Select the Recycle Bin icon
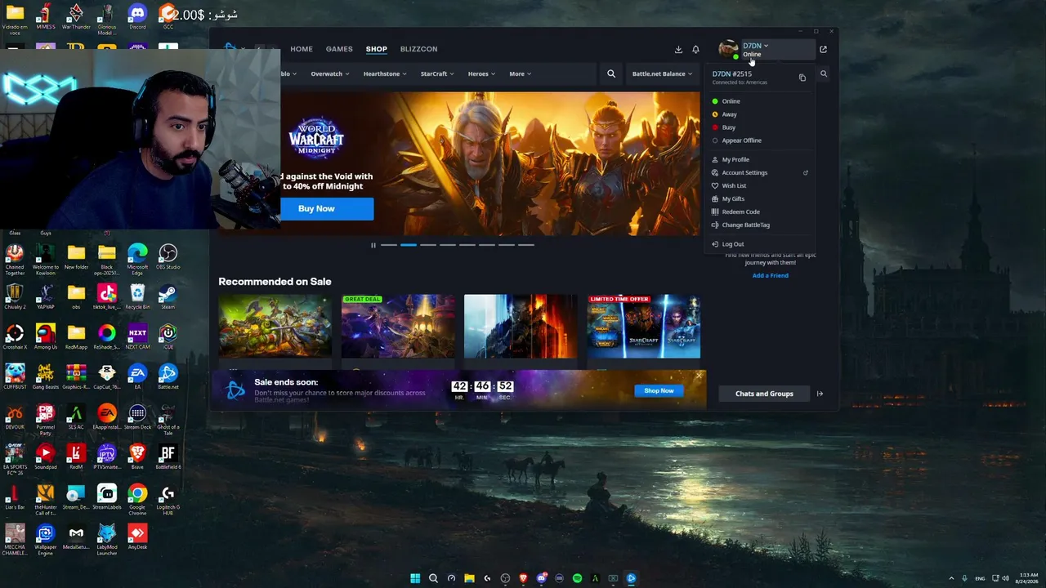This screenshot has width=1046, height=588. click(x=137, y=297)
